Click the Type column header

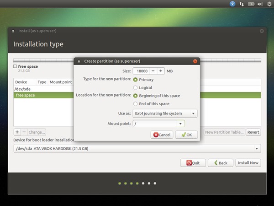pyautogui.click(x=42, y=82)
